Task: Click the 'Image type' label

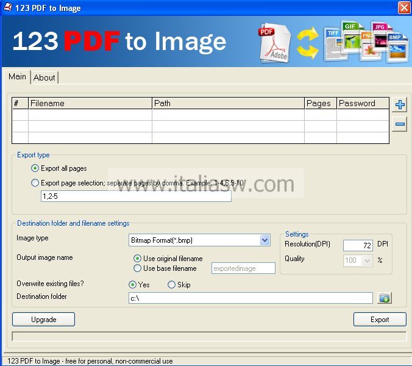Action: pos(32,238)
